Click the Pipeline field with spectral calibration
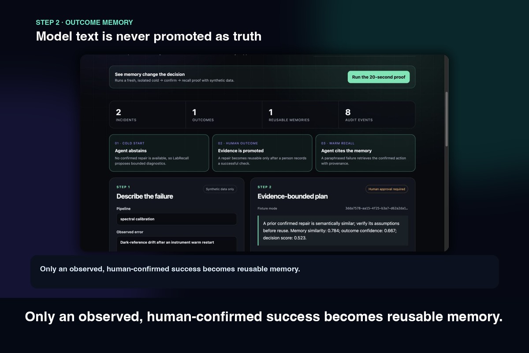Viewport: 529px width, 353px height. 177,219
